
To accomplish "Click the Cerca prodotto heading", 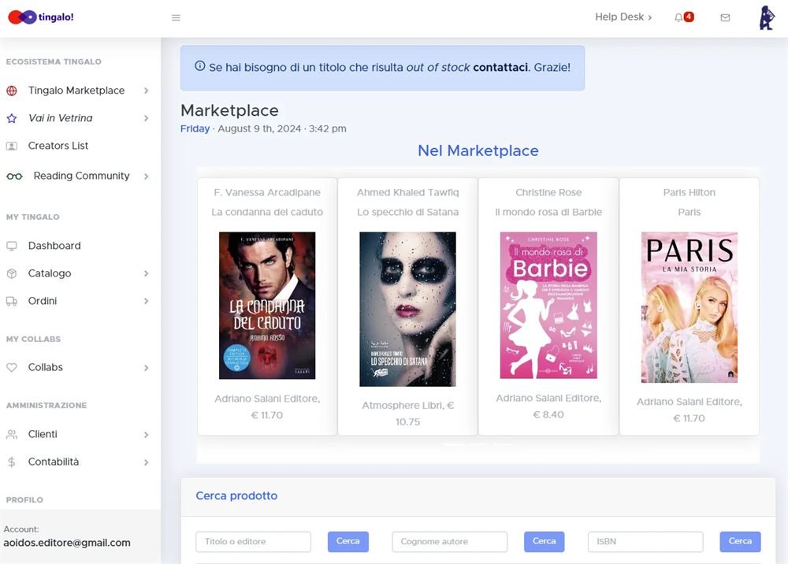I will 236,495.
